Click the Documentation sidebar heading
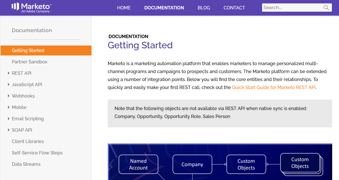Image resolution: width=339 pixels, height=180 pixels. pyautogui.click(x=32, y=30)
